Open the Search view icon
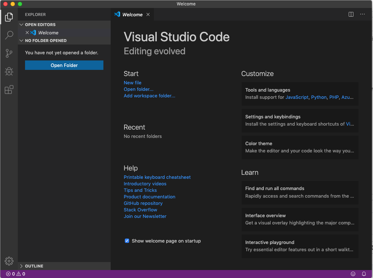 click(x=9, y=35)
